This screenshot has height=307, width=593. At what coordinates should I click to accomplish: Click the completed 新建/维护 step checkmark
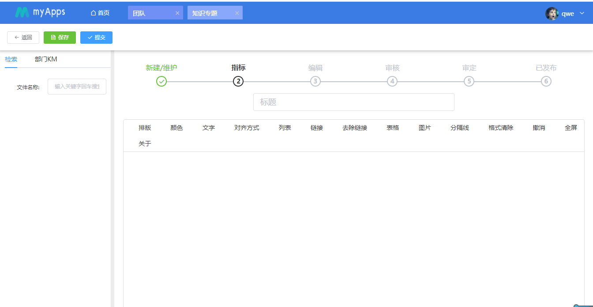[x=161, y=81]
